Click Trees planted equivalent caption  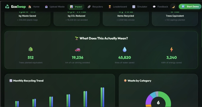click(x=31, y=63)
